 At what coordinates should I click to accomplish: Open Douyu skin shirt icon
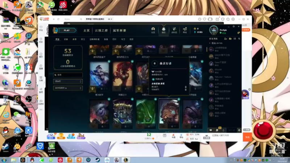click(223, 19)
